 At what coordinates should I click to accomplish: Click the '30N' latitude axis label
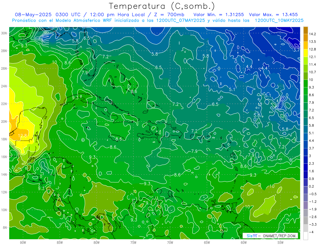click(4, 33)
